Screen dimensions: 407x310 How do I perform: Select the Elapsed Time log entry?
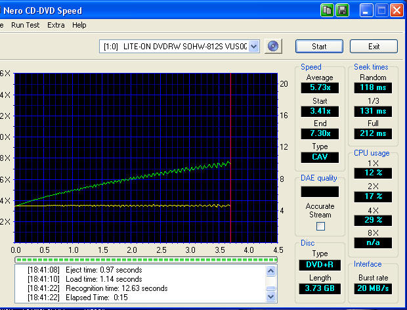tap(77, 298)
